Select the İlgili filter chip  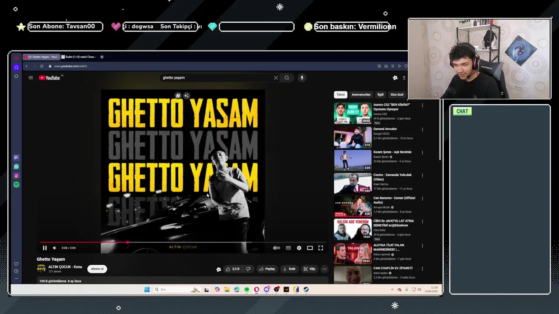coord(380,95)
